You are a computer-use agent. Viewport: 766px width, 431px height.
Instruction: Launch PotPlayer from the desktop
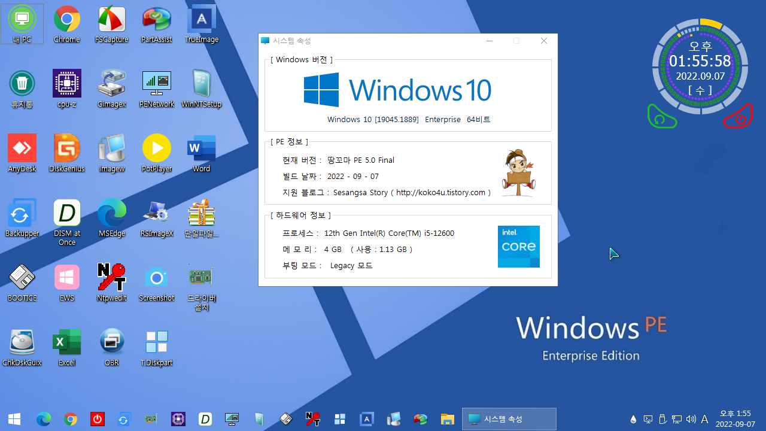pyautogui.click(x=157, y=154)
